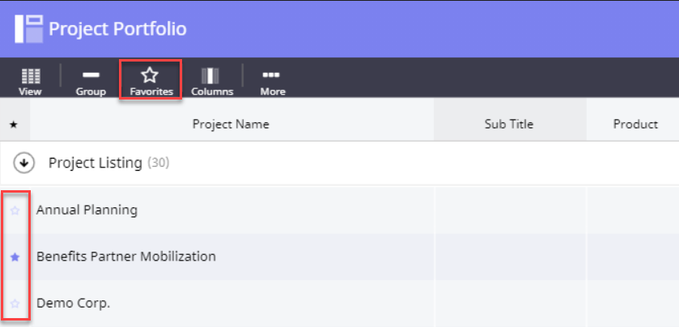Image resolution: width=679 pixels, height=327 pixels.
Task: Open the More options menu
Action: (273, 81)
